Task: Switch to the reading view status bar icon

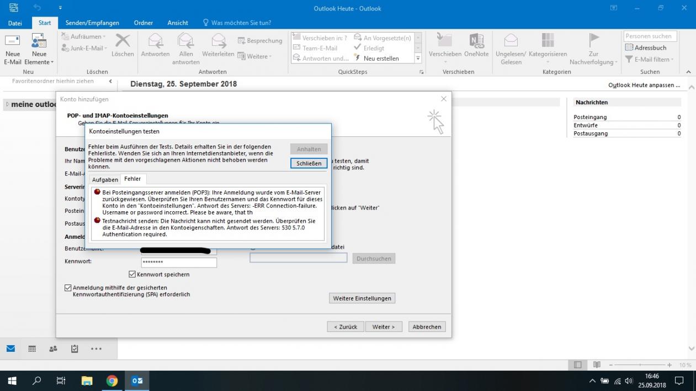Action: pos(597,365)
